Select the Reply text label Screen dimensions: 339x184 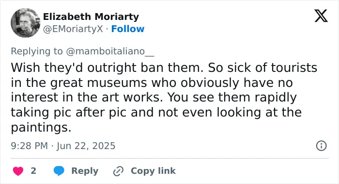[85, 171]
